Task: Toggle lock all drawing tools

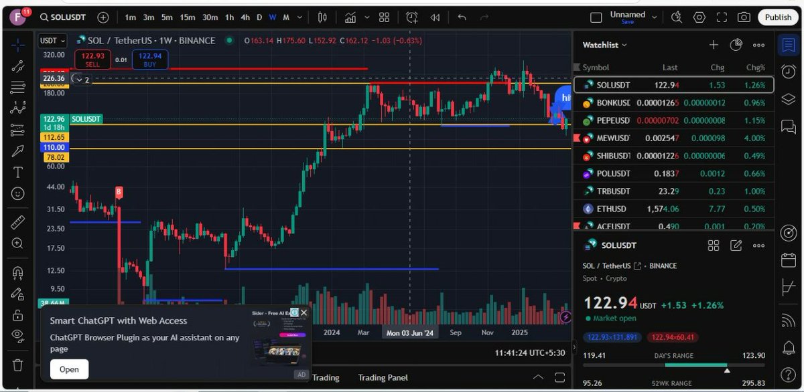Action: coord(18,314)
